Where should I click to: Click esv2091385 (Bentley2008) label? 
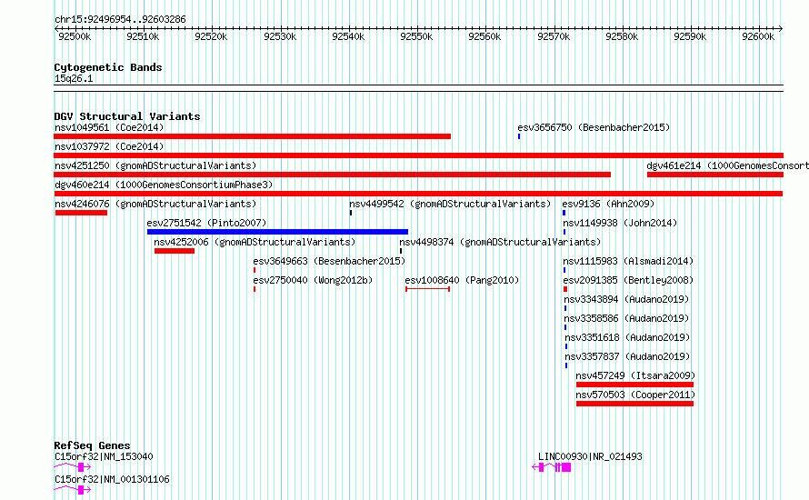[628, 280]
